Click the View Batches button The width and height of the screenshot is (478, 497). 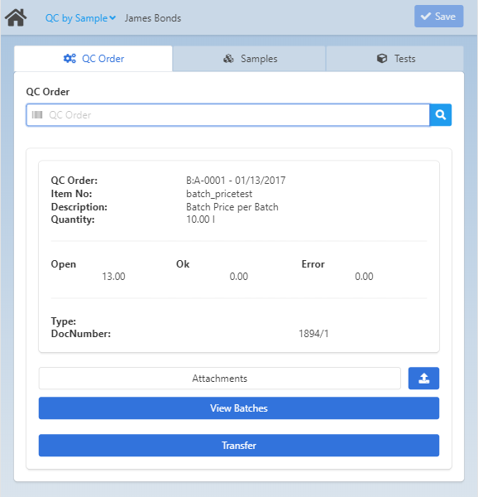point(239,408)
